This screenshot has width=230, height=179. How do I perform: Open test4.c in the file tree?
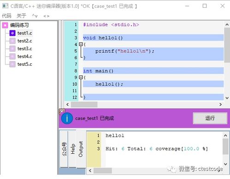[25, 57]
